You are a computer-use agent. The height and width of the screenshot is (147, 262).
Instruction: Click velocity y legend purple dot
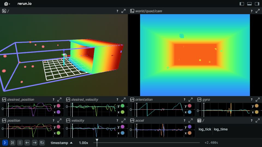coord(123,127)
